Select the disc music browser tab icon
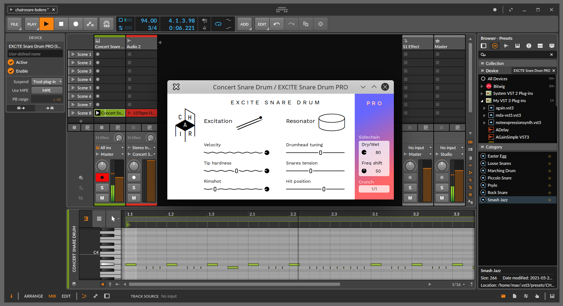This screenshot has height=306, width=563. click(x=529, y=46)
